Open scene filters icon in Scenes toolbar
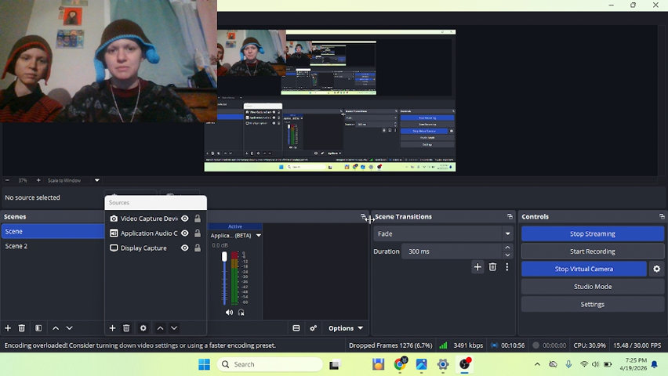Viewport: 668px width, 376px height. click(38, 328)
